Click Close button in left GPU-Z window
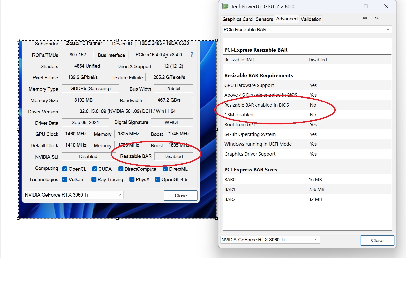Viewport: 406px width, 293px height. 181,196
